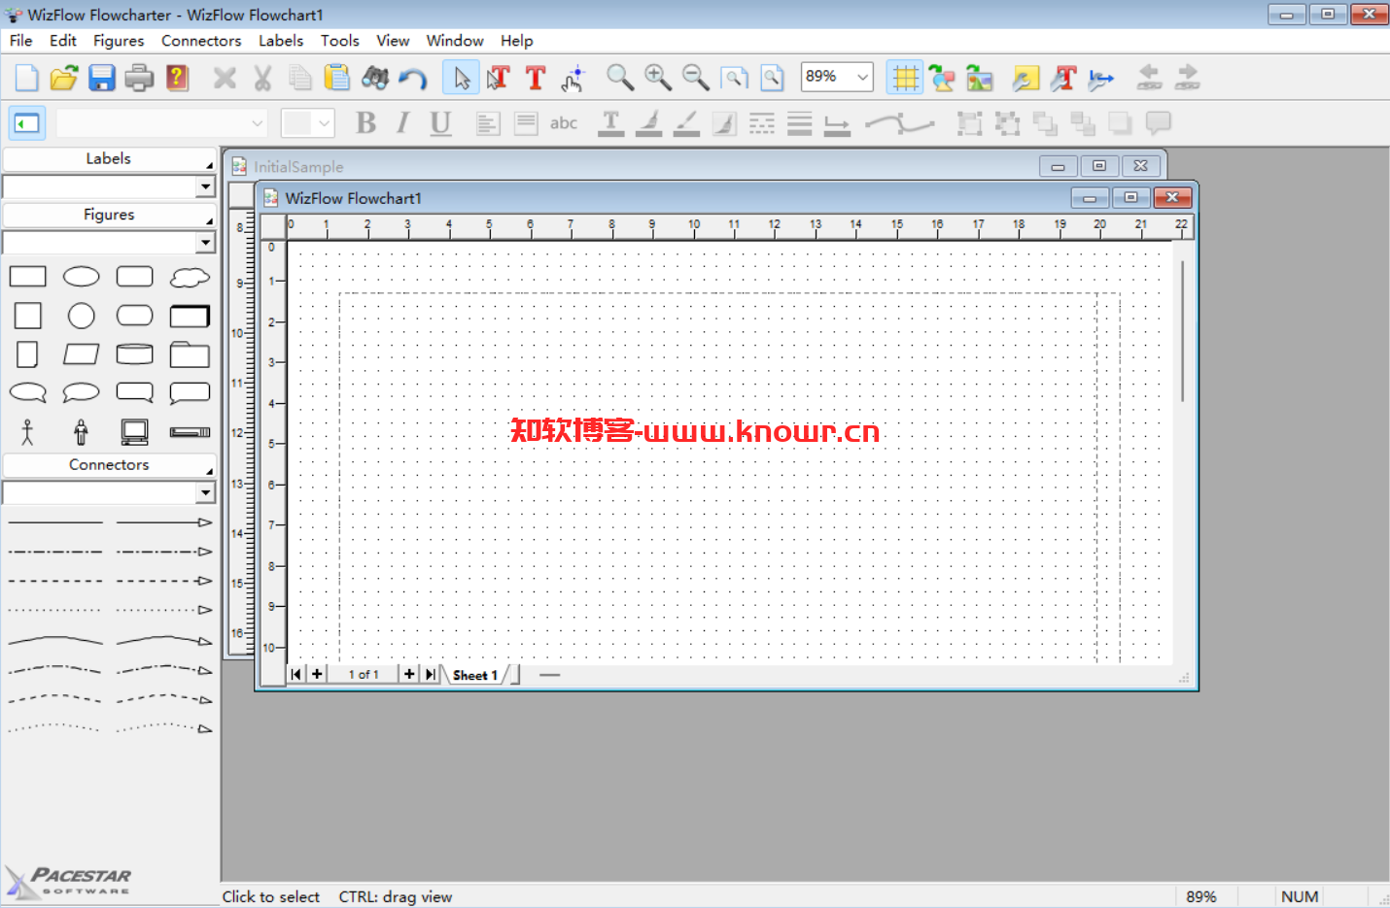Pick the circle figure shape
The image size is (1390, 908).
coord(82,316)
